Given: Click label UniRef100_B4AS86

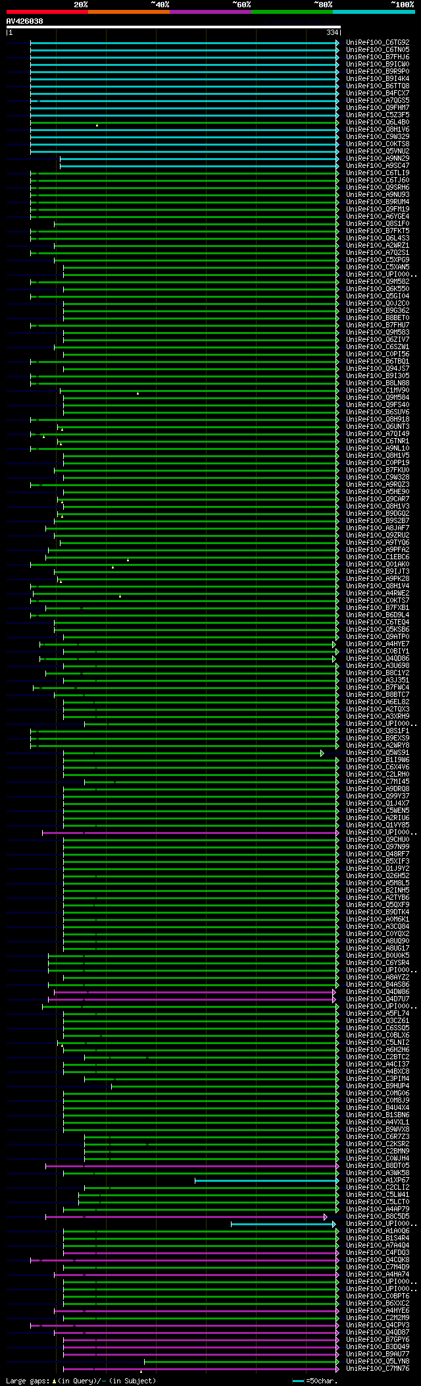Looking at the screenshot, I should pyautogui.click(x=378, y=985).
